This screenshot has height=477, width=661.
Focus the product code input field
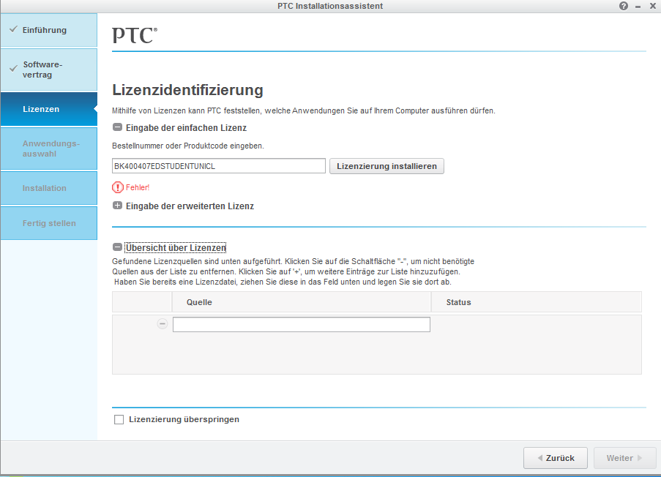click(x=219, y=166)
